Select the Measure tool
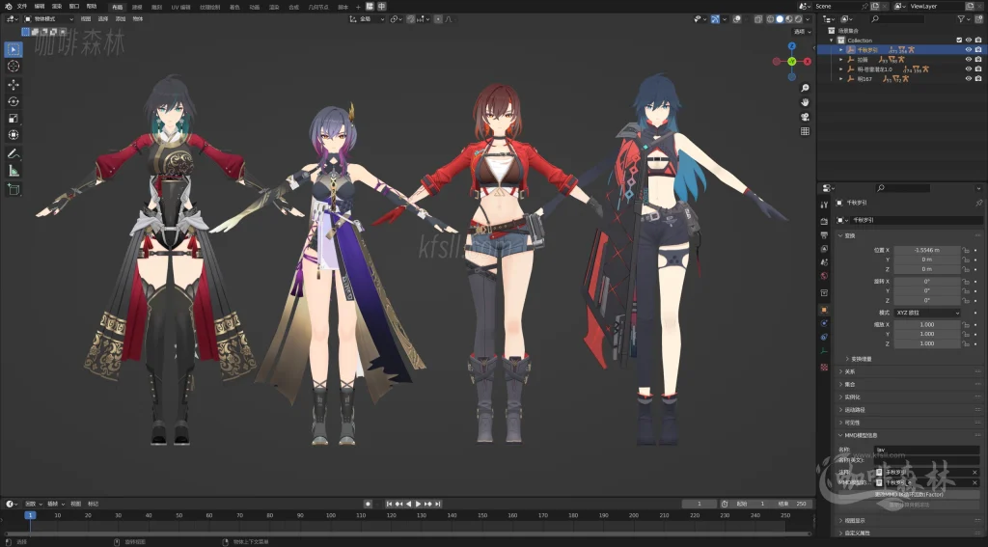Screen dimensions: 988x547 [14, 171]
